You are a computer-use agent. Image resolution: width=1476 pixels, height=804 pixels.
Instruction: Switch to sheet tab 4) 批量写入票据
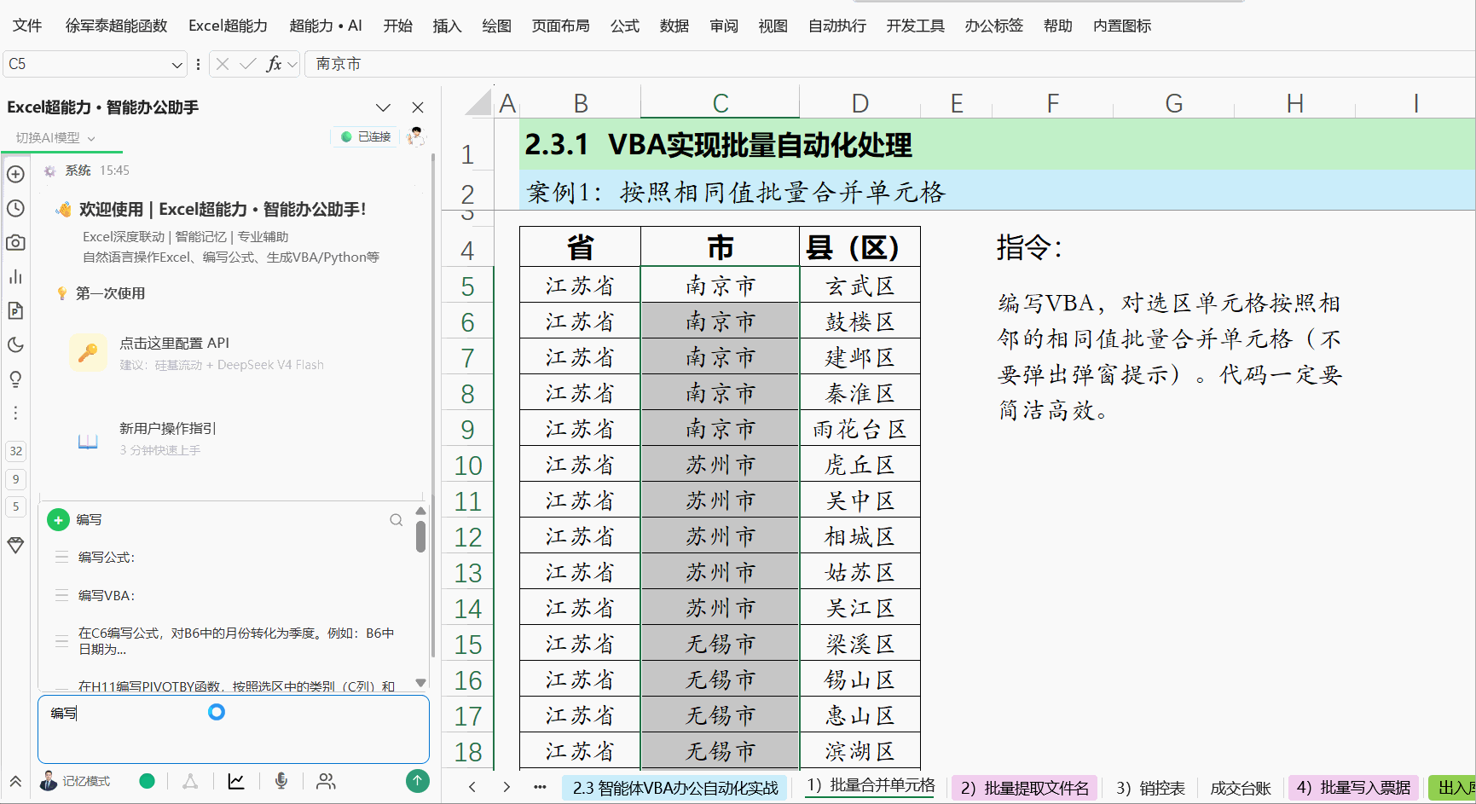click(1353, 788)
